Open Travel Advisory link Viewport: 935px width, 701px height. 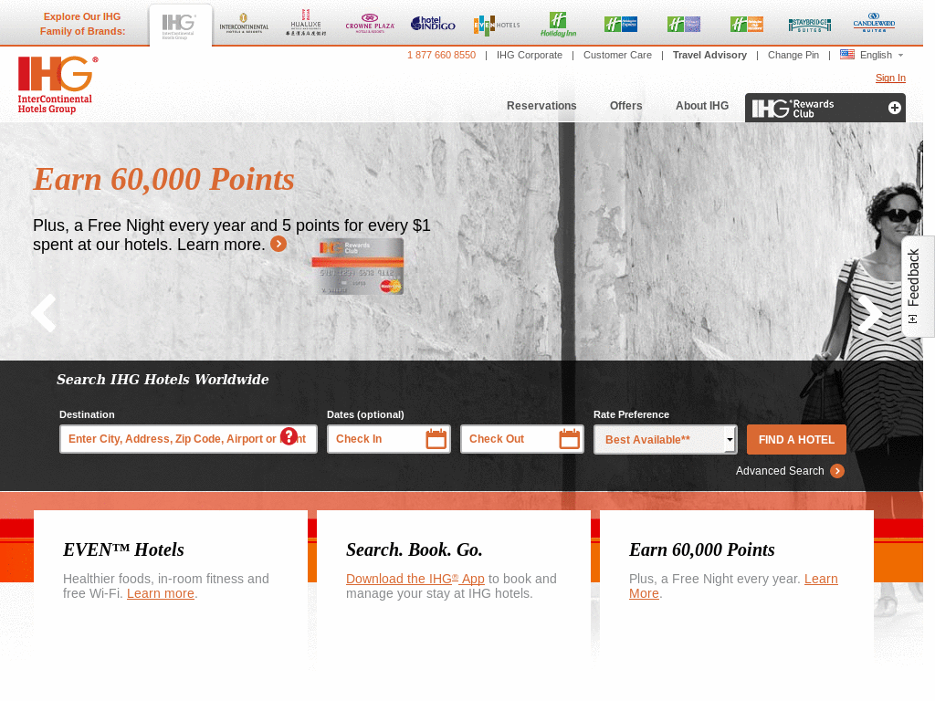(709, 55)
